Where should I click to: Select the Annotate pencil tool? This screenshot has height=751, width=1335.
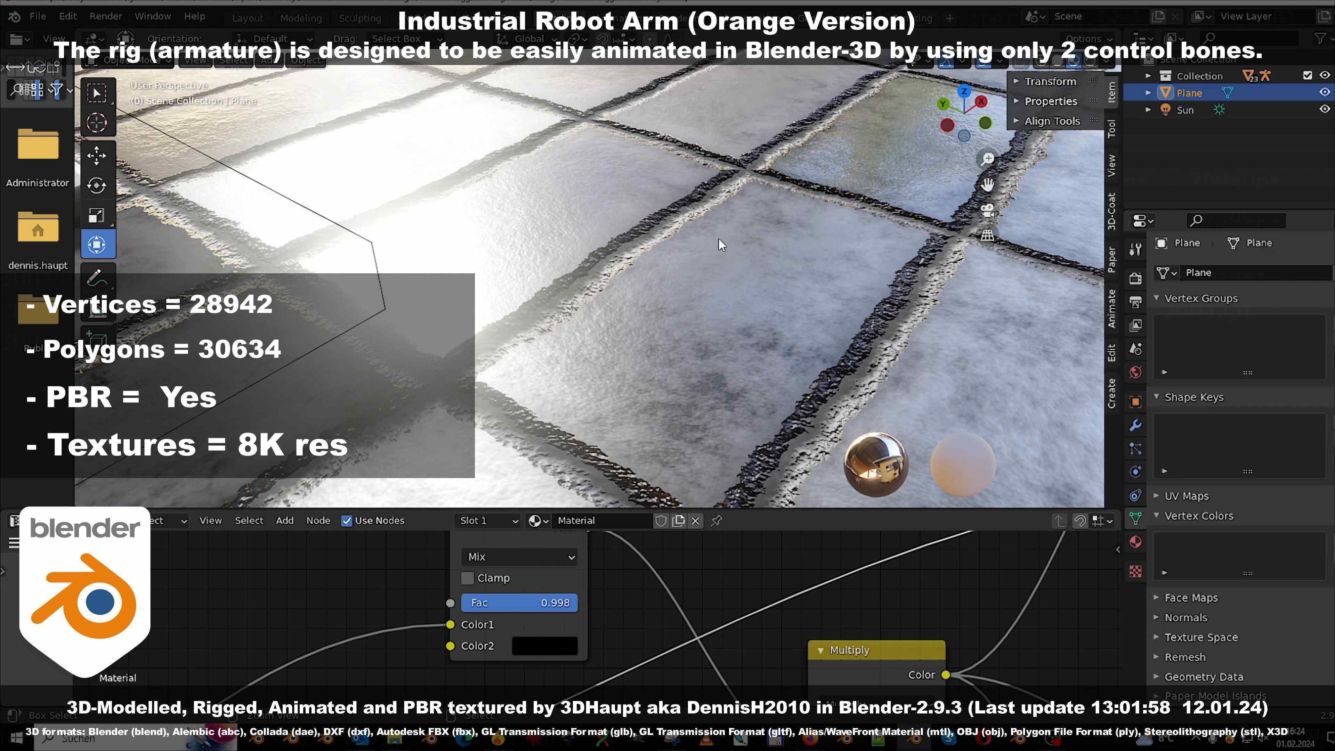pos(97,277)
